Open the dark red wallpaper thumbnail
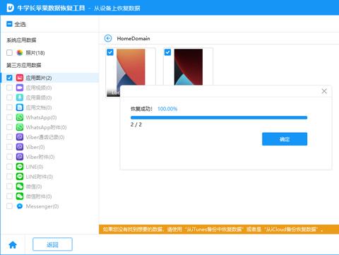 [189, 67]
